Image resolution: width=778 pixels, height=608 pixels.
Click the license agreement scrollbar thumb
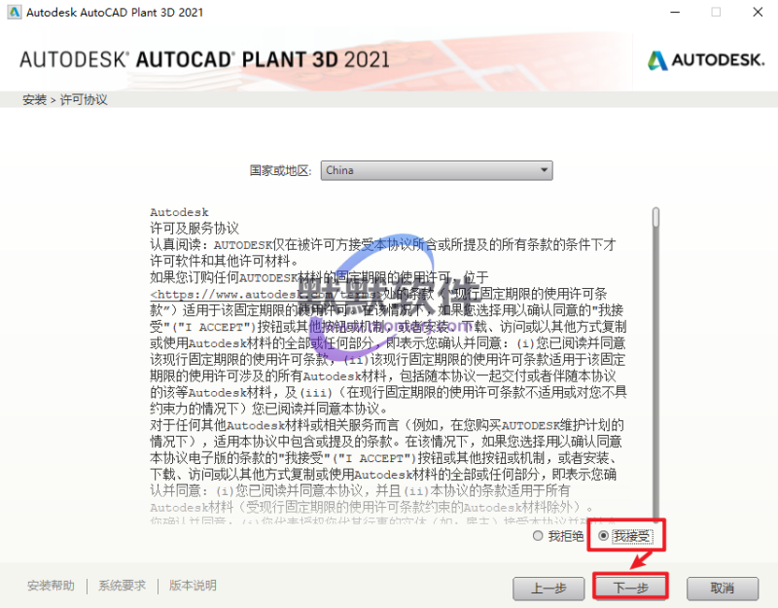[655, 216]
